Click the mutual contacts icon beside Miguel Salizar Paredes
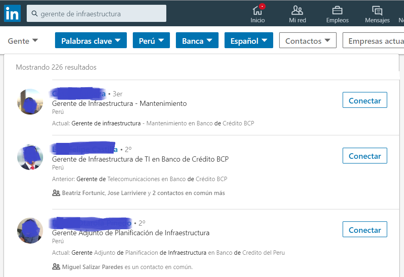Screen dimensions: 404x277 56,267
